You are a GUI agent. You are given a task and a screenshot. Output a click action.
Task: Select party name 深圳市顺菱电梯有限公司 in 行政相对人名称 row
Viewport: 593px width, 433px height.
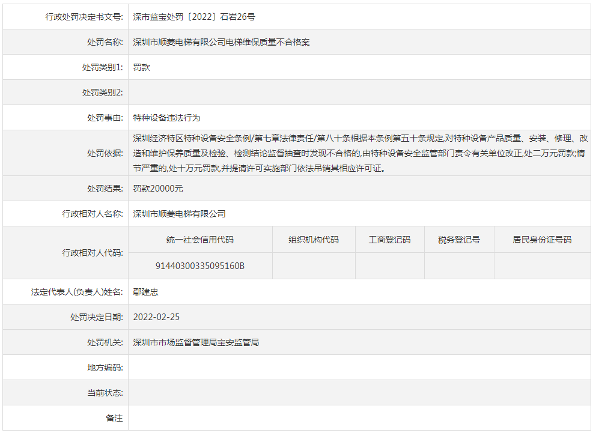179,214
